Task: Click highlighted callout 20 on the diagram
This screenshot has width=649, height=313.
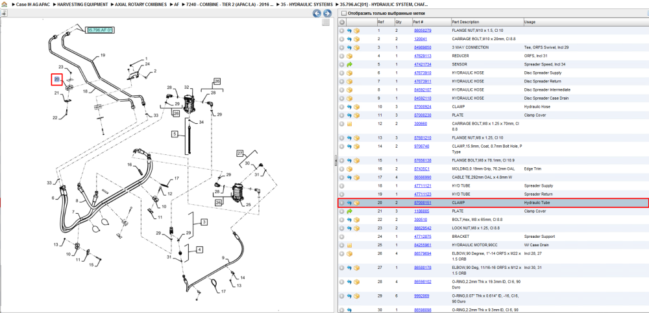Action: click(x=56, y=80)
